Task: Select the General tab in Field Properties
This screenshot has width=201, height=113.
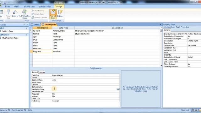Action: (x=35, y=72)
